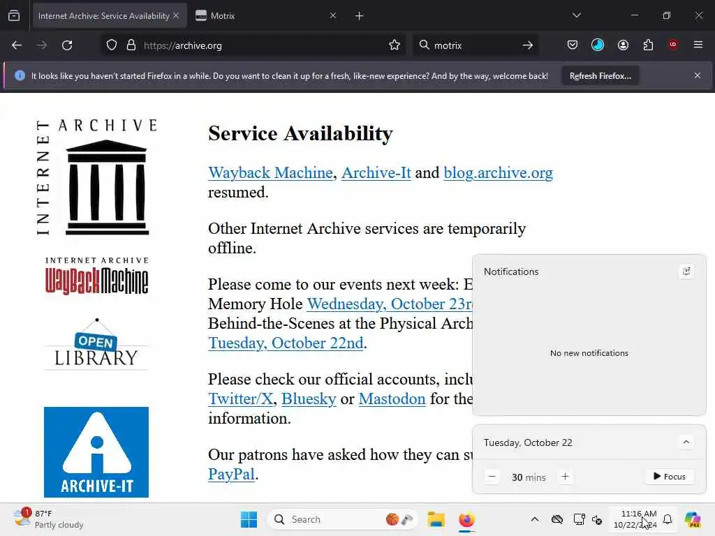Open notification settings icon in Notifications panel
Image resolution: width=715 pixels, height=536 pixels.
(686, 271)
